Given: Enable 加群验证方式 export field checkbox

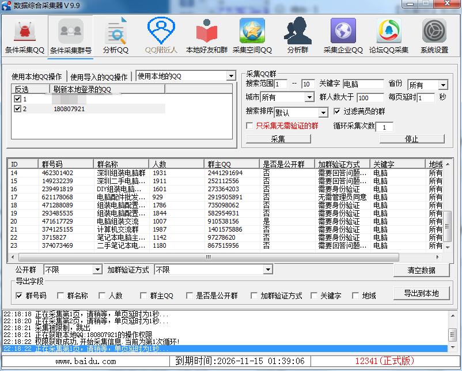Looking at the screenshot, I should click(x=253, y=296).
